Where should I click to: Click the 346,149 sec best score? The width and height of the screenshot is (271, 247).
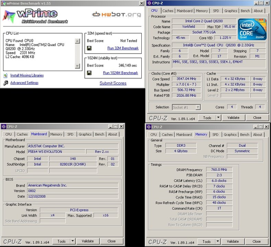pos(128,66)
